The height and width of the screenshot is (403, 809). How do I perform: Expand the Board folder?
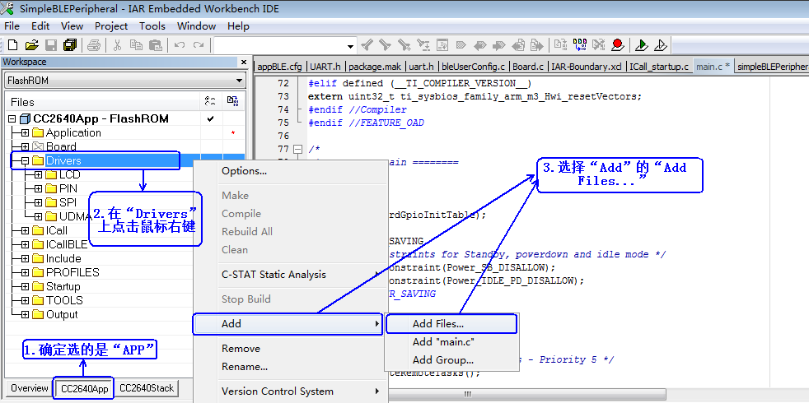pos(25,147)
